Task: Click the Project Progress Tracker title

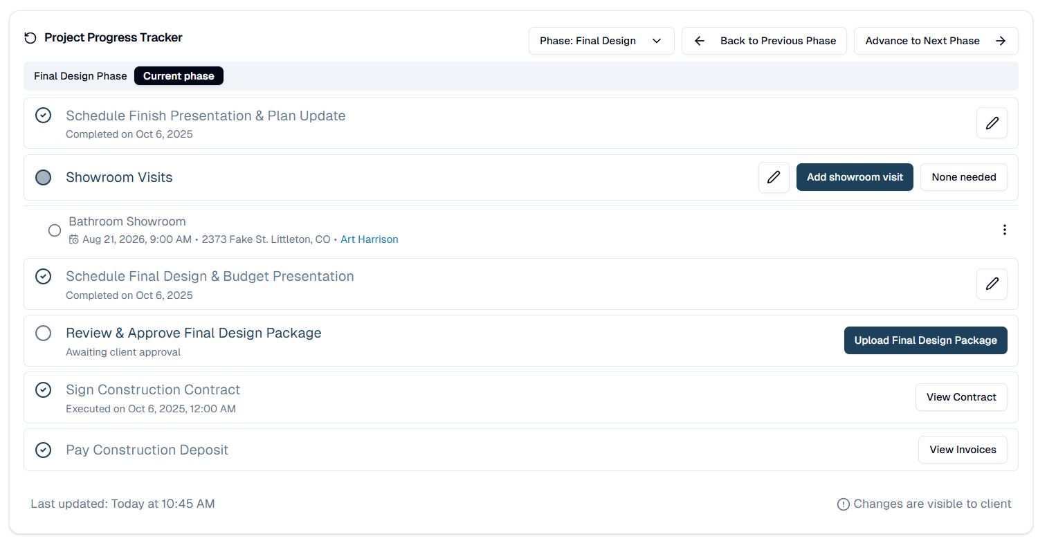Action: [113, 37]
